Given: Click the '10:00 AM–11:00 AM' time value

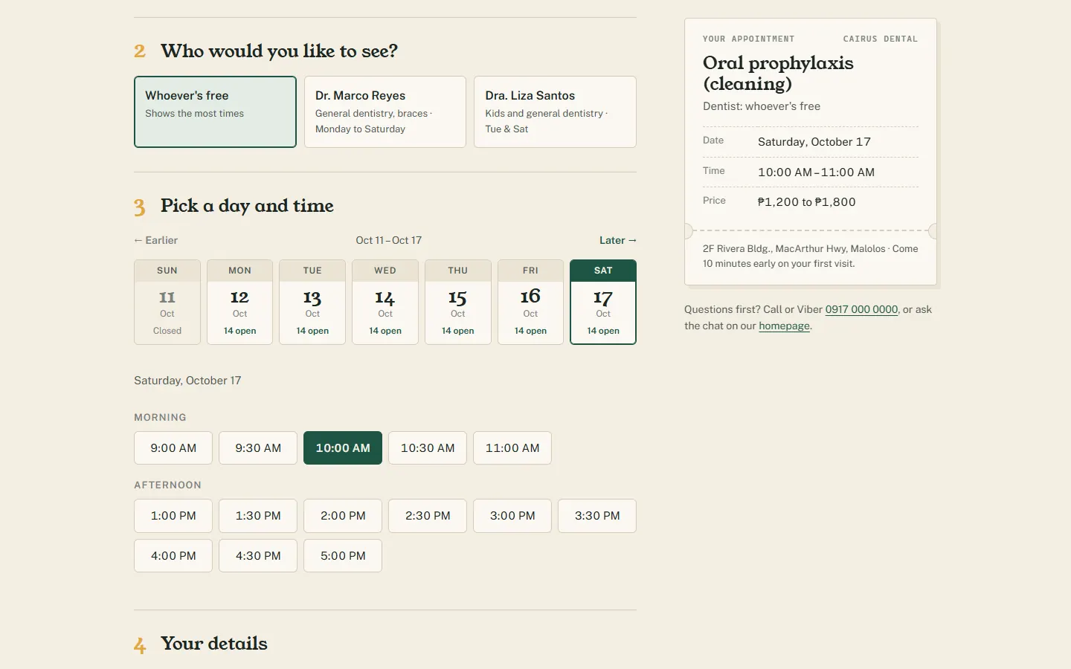Looking at the screenshot, I should (x=816, y=172).
